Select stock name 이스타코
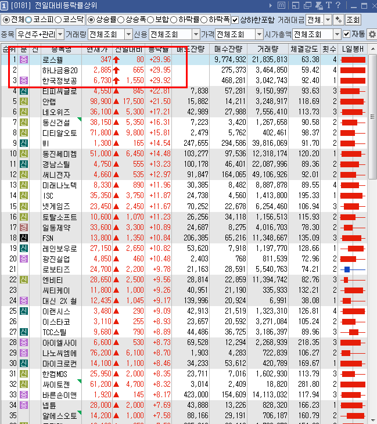Screen dimensions: 377x424 pos(56,322)
